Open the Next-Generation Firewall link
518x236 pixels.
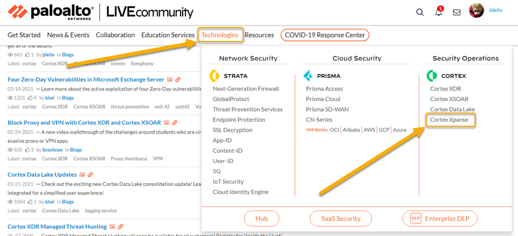pos(246,89)
